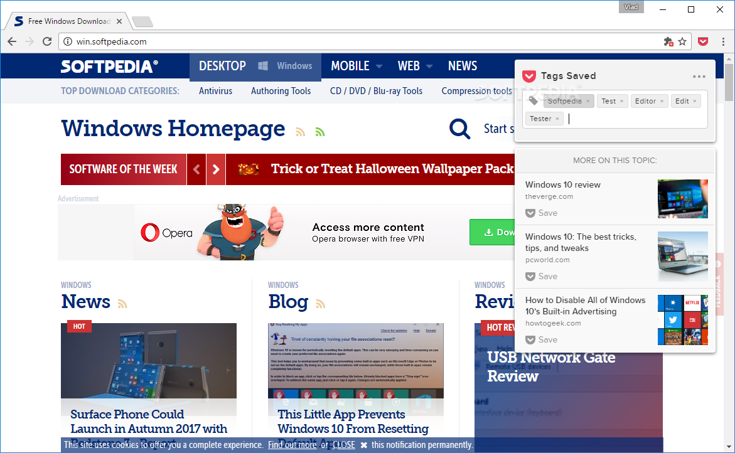Viewport: 735px width, 453px height.
Task: Open the NEWS navigation tab
Action: pos(463,66)
